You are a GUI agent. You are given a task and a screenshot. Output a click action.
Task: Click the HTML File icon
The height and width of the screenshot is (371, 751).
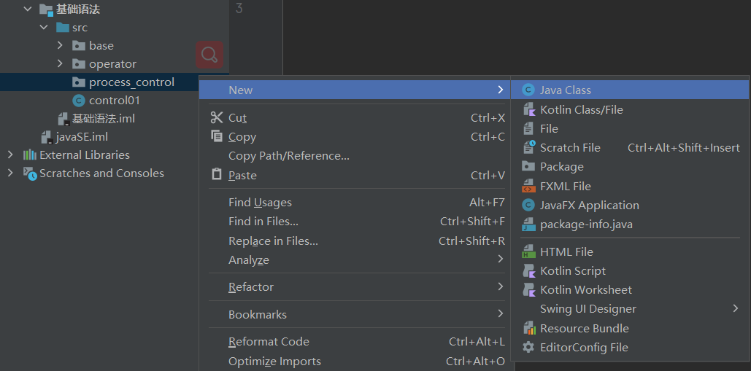point(528,251)
